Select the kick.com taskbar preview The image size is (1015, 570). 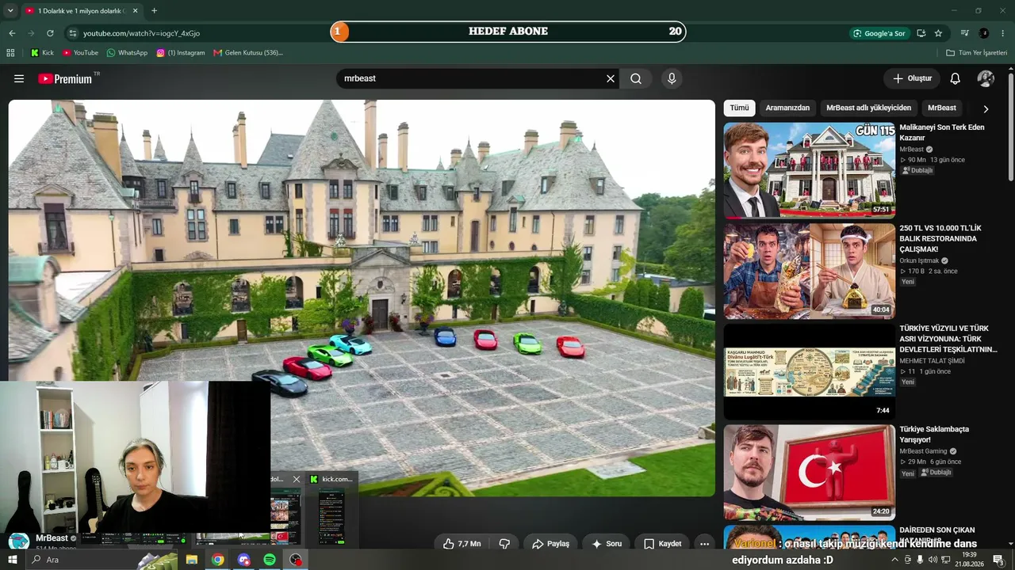(331, 509)
